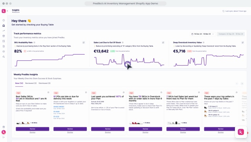This screenshot has height=142, width=251.
Task: Click info icon on 147% of Plan card
Action: [124, 92]
